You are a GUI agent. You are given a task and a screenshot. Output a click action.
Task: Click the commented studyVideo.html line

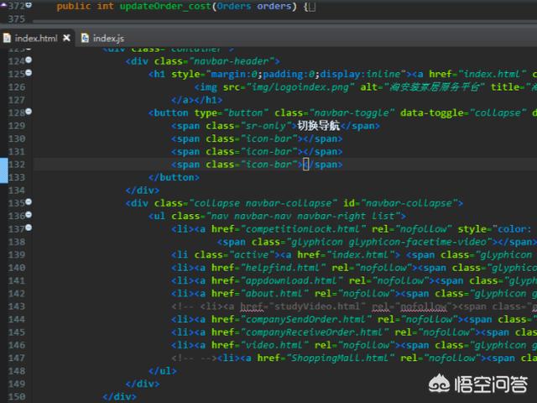point(354,306)
